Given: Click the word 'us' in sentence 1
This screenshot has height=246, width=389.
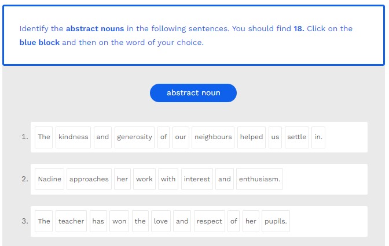Looking at the screenshot, I should 275,137.
